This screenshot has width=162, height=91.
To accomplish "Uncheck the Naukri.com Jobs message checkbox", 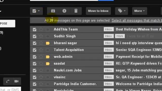I will pyautogui.click(x=35, y=70).
